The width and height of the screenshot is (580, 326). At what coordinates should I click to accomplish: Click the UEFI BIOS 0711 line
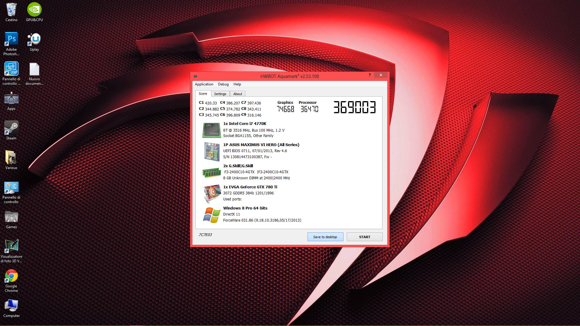[x=255, y=151]
